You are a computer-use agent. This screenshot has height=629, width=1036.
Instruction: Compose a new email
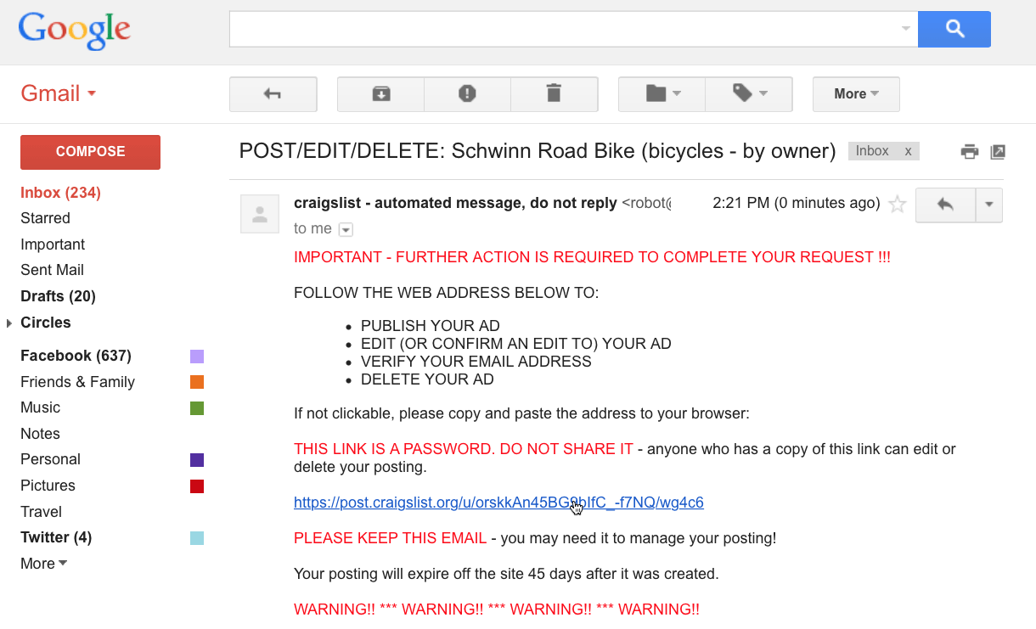(x=90, y=152)
